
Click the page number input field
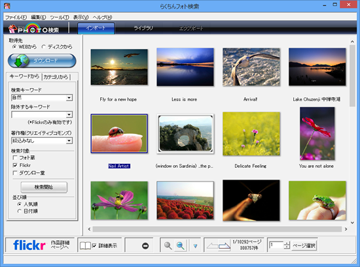(276, 245)
